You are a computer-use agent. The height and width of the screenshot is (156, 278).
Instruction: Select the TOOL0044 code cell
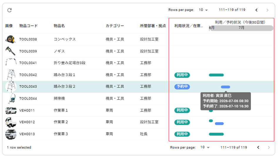click(28, 98)
